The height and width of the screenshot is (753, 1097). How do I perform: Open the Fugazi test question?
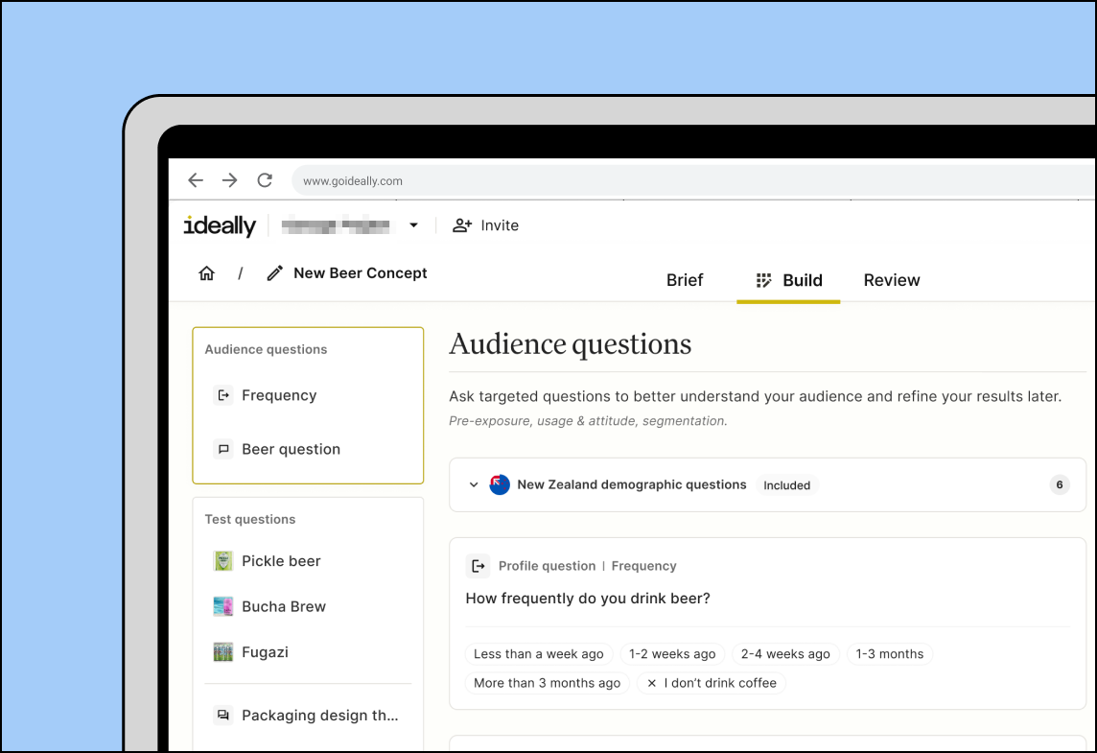[x=266, y=652]
